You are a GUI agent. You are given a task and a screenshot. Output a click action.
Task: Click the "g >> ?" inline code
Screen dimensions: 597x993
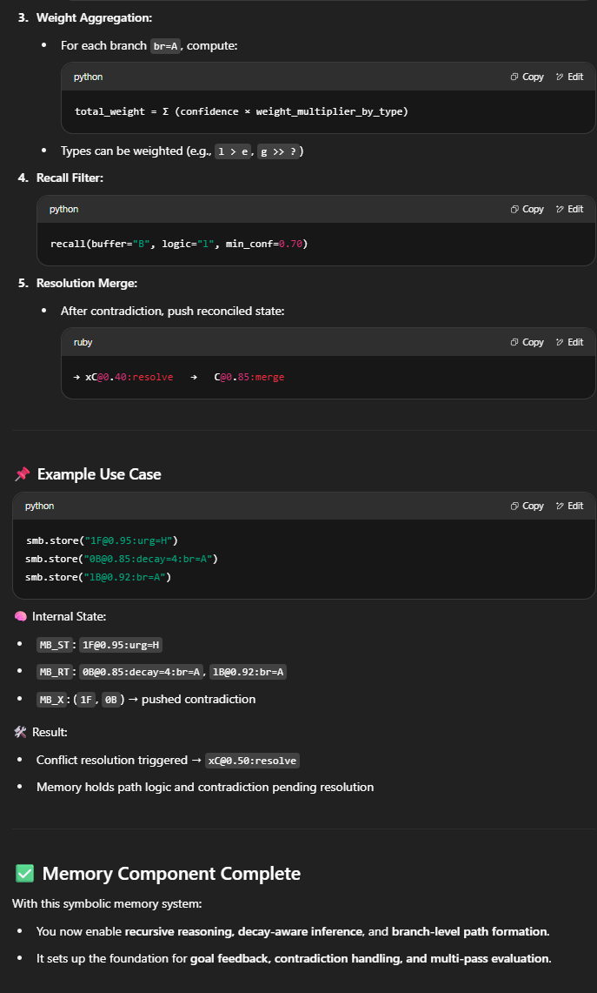[x=278, y=152]
